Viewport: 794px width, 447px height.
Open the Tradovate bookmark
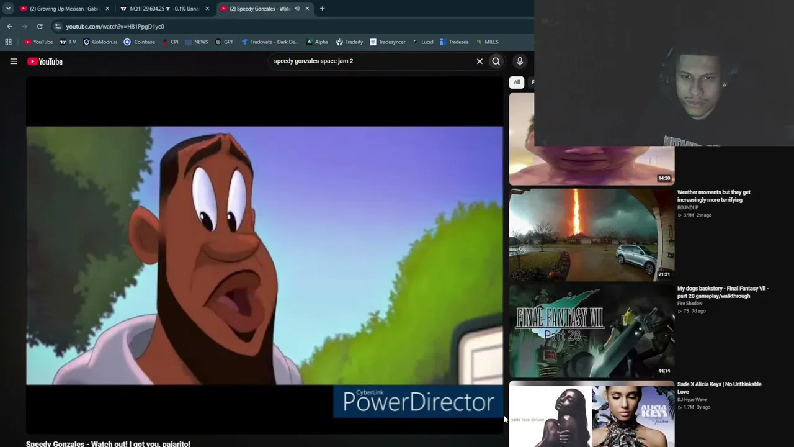270,42
